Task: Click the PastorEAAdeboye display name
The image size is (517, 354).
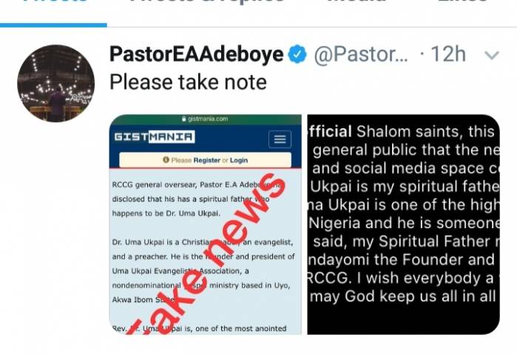Action: pyautogui.click(x=197, y=54)
